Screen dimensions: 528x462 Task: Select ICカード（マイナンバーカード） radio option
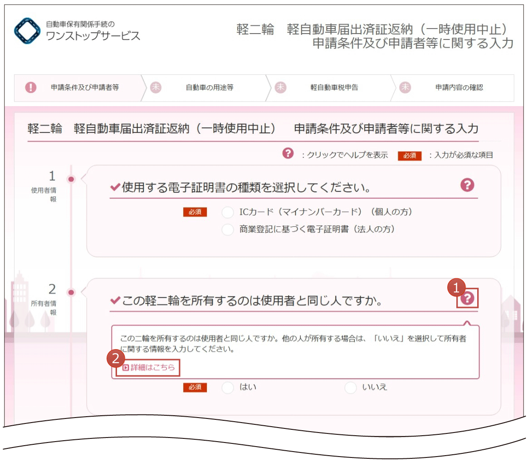228,212
